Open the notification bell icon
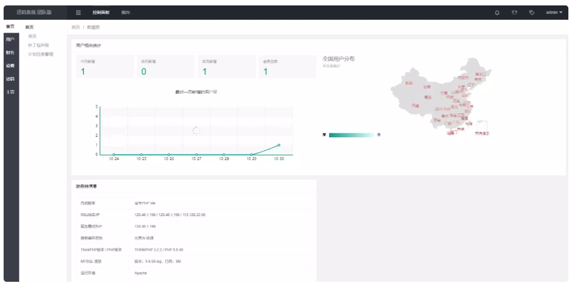 (497, 13)
